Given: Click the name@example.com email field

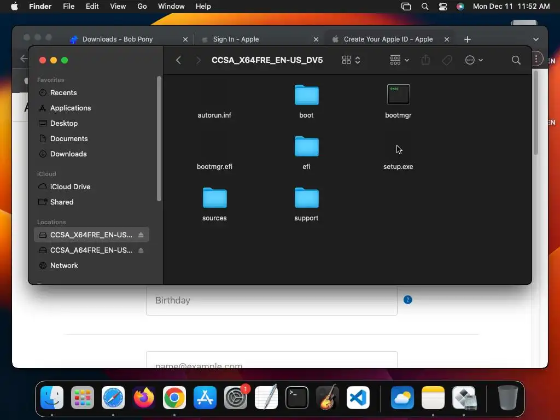Looking at the screenshot, I should [271, 360].
